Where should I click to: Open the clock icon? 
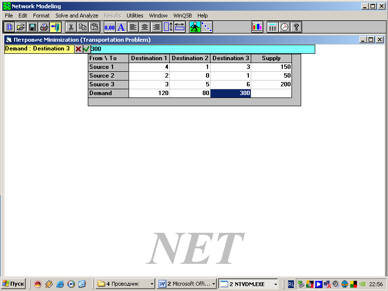pos(284,27)
